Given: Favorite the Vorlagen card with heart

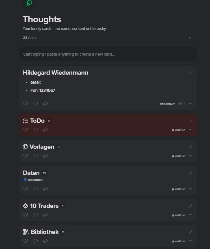Looking at the screenshot, I should (25, 155).
